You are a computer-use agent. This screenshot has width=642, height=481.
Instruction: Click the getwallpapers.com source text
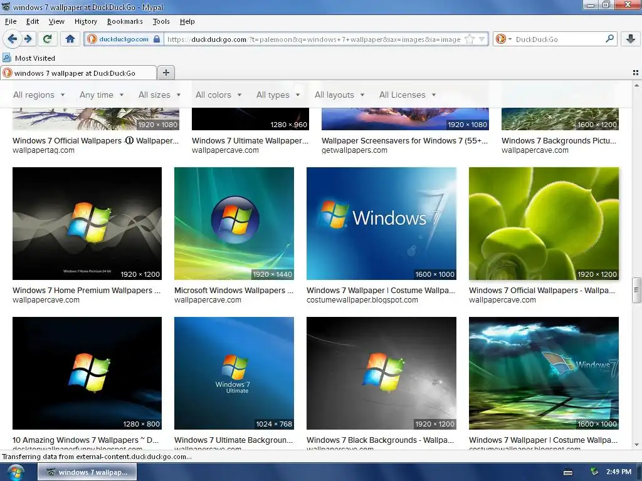pos(355,150)
